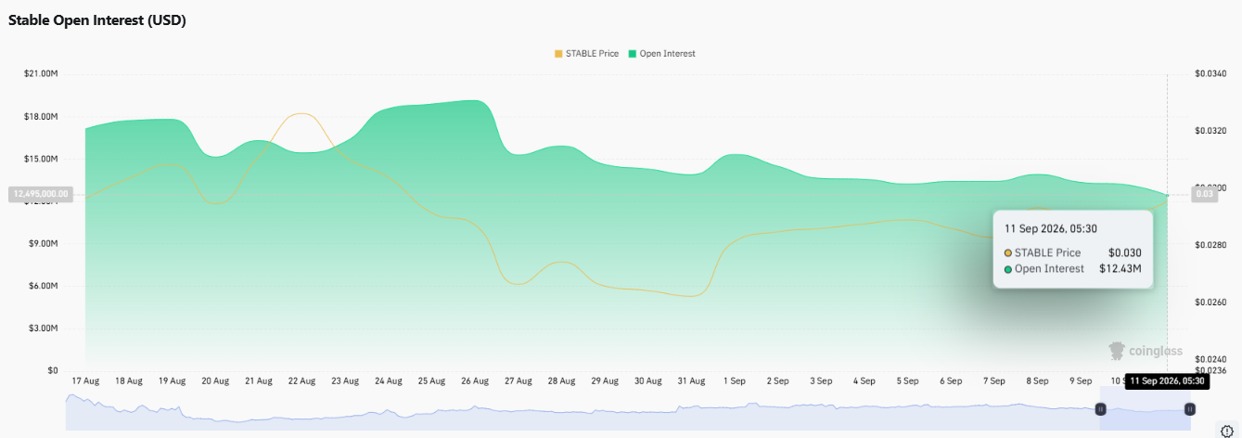This screenshot has height=438, width=1242.
Task: Toggle the Open Interest series label
Action: tap(667, 54)
